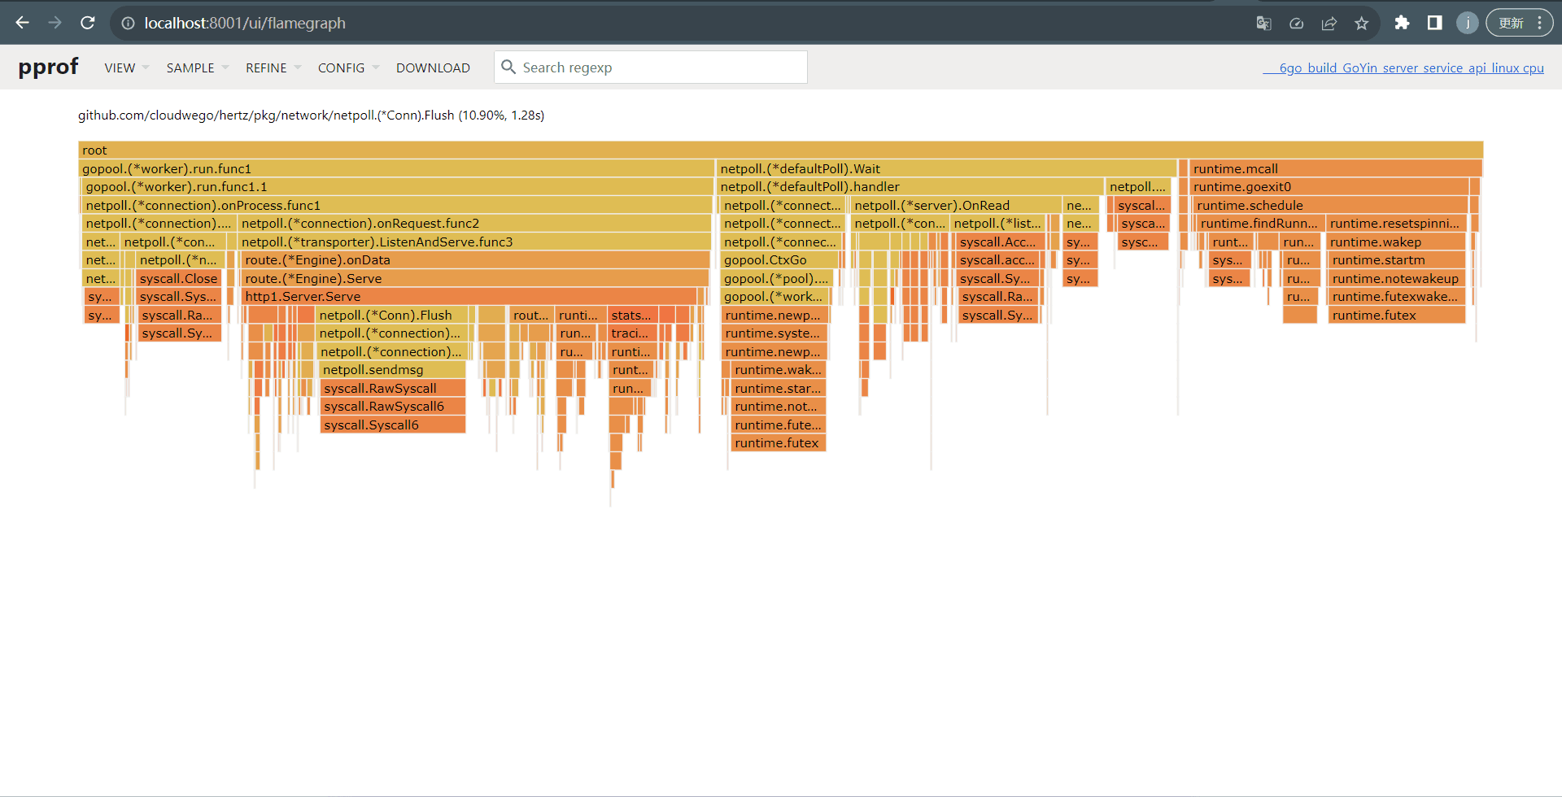The height and width of the screenshot is (797, 1562).
Task: Open the profile avatar menu
Action: [x=1467, y=23]
